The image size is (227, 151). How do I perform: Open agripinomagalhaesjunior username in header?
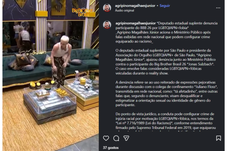(135, 6)
